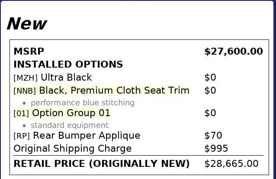Click the $0 price for Cloth Seat Trim
276x179 pixels.
(x=210, y=91)
